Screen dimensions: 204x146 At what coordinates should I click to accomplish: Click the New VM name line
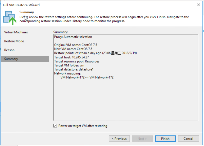coord(73,49)
